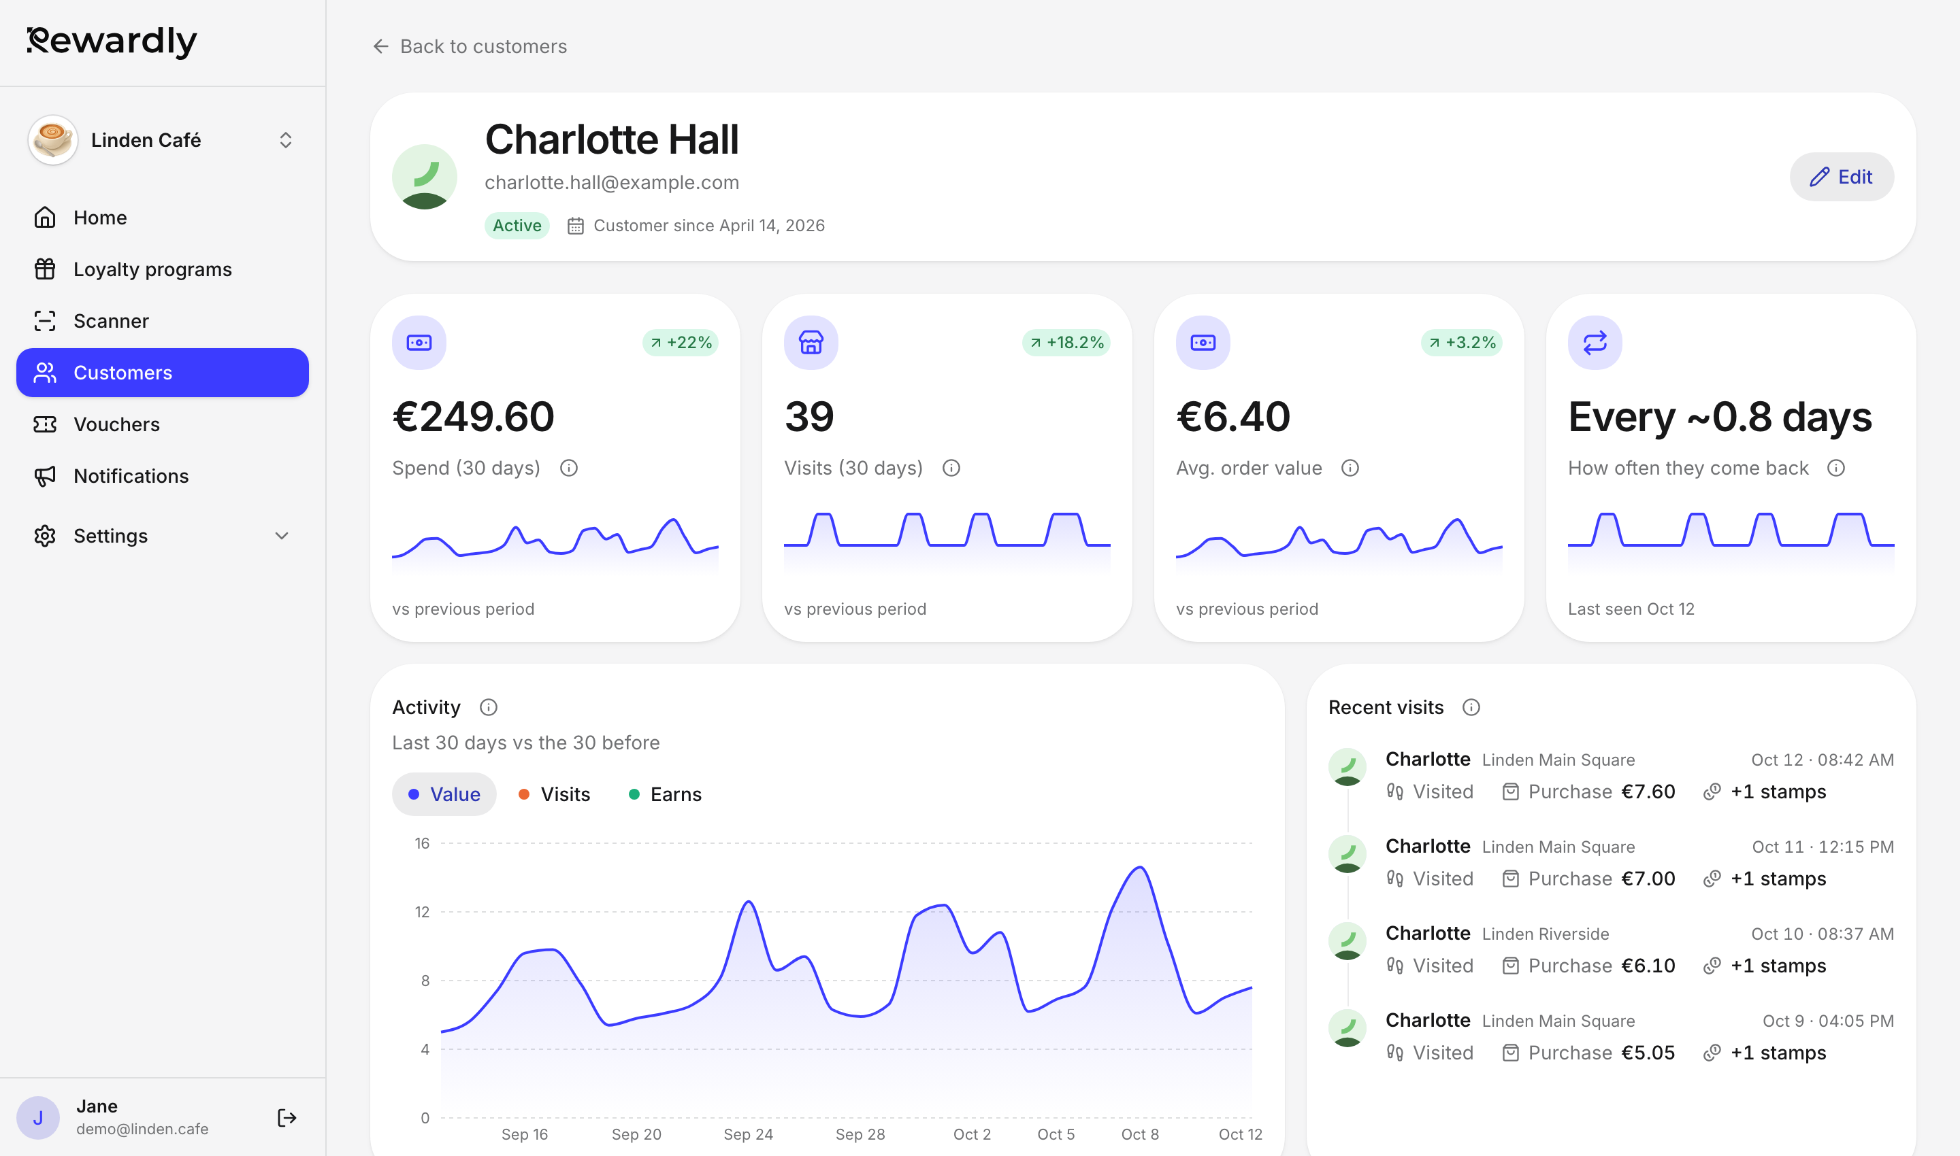Image resolution: width=1960 pixels, height=1156 pixels.
Task: Click charlotte.hall@example.com email
Action: tap(612, 182)
